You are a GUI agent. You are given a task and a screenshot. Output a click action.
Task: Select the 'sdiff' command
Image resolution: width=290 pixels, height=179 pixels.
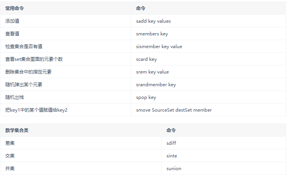coord(171,143)
